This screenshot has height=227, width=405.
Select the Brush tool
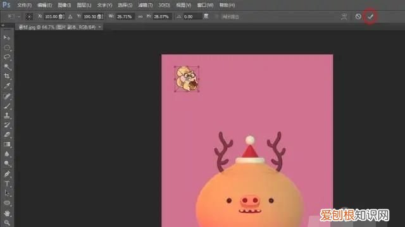click(x=7, y=106)
